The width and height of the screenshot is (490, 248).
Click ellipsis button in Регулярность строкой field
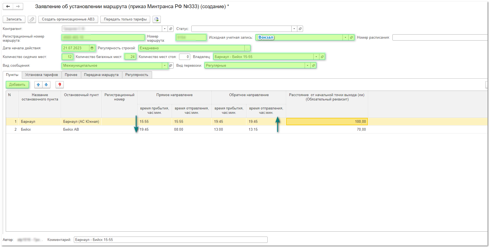click(x=247, y=48)
